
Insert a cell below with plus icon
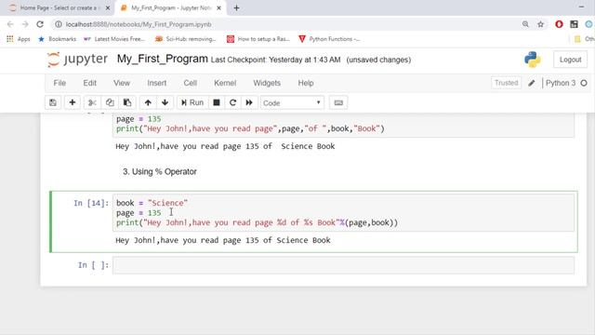73,102
